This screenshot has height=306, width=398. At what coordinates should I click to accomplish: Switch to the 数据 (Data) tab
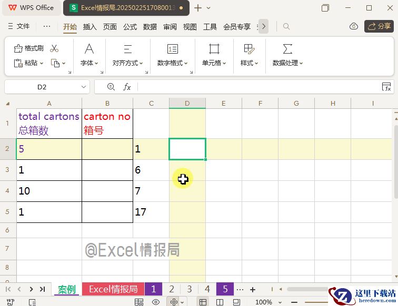[x=150, y=27]
